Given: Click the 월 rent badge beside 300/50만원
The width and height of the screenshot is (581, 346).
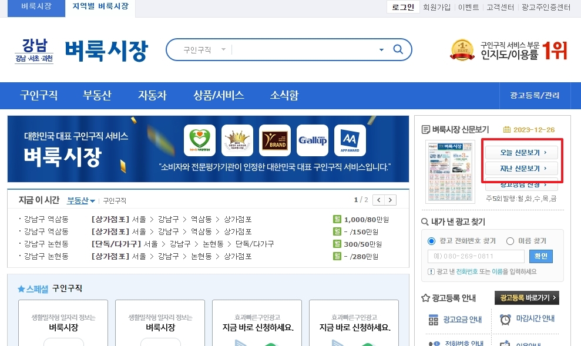Looking at the screenshot, I should [x=337, y=244].
